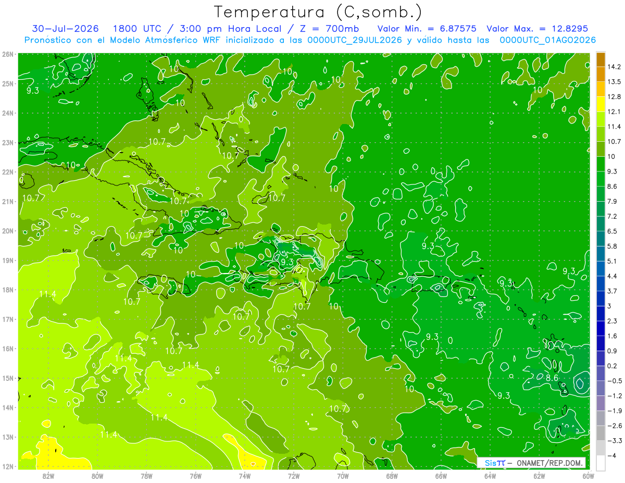Click the "74W" longitude axis label
The height and width of the screenshot is (483, 625).
(245, 476)
